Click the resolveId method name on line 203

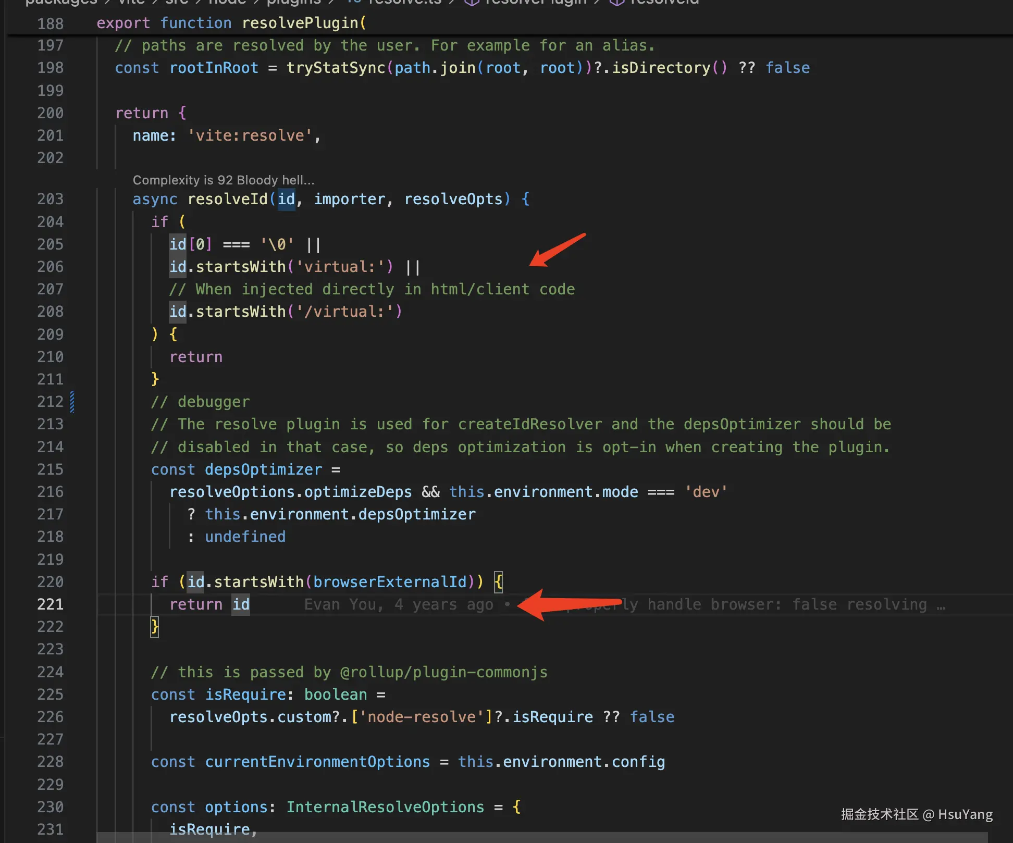227,199
